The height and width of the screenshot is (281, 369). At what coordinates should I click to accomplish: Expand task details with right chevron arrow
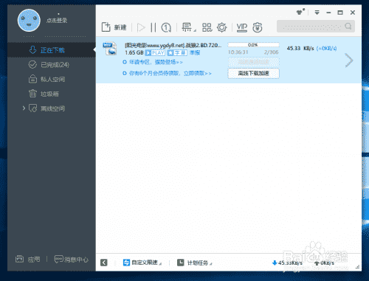pyautogui.click(x=349, y=60)
